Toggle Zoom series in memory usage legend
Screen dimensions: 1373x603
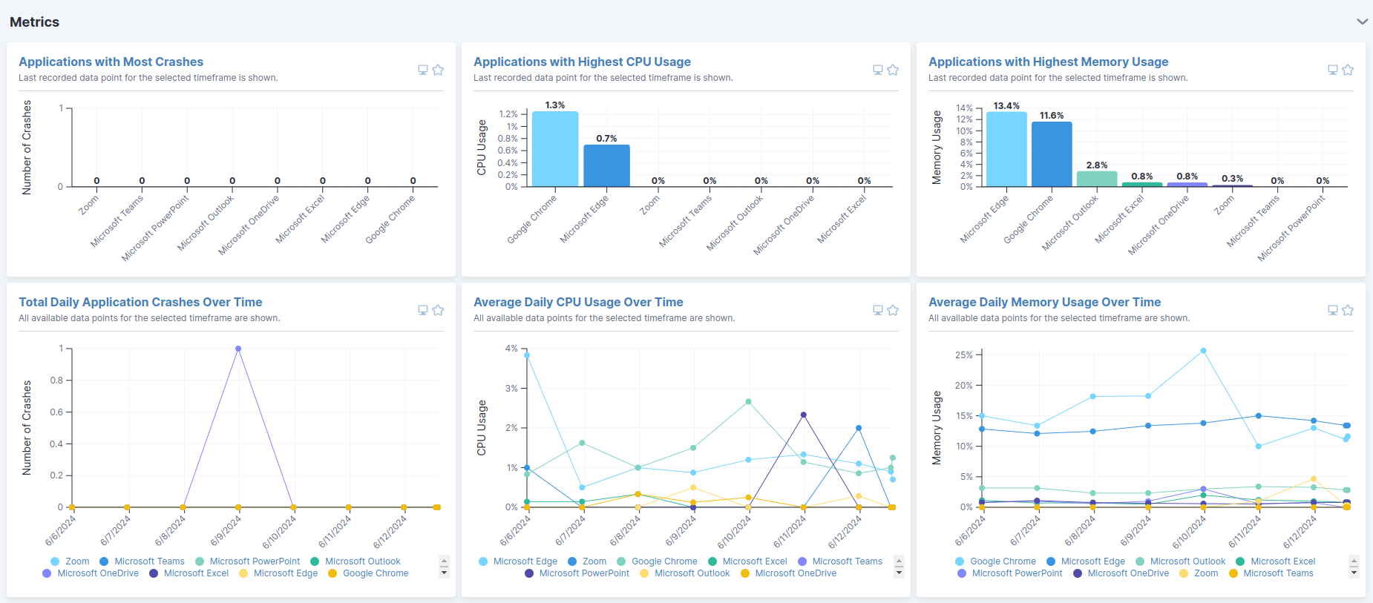[1199, 573]
